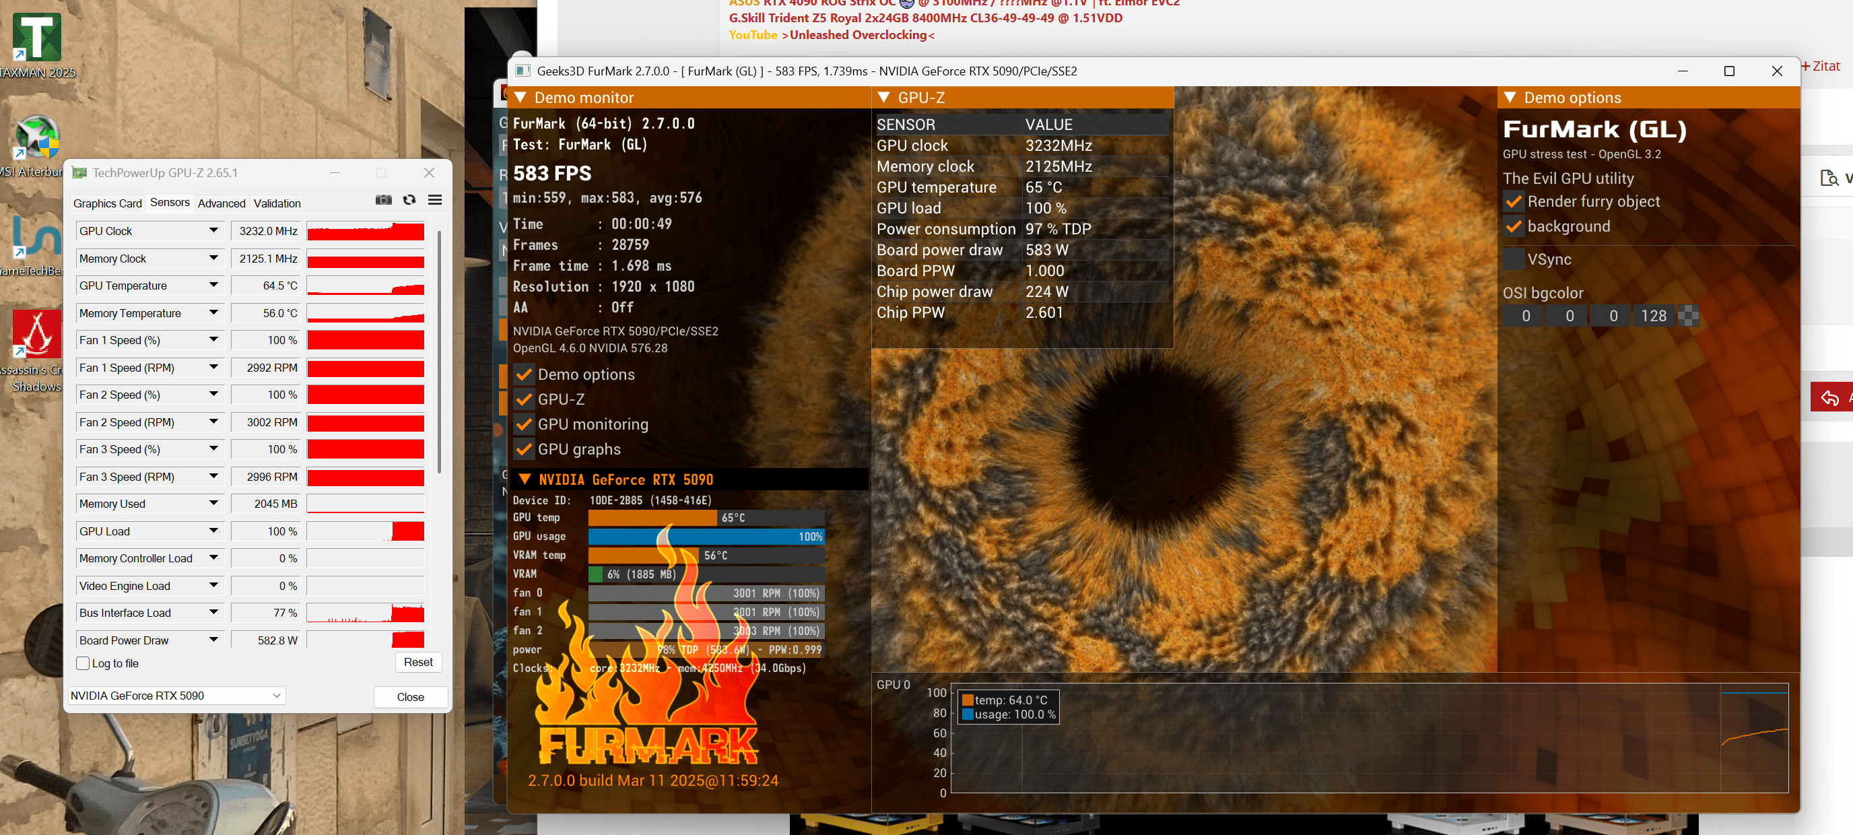Click the OSI bgcolor checkerboard swatch
The image size is (1853, 835).
[x=1687, y=316]
